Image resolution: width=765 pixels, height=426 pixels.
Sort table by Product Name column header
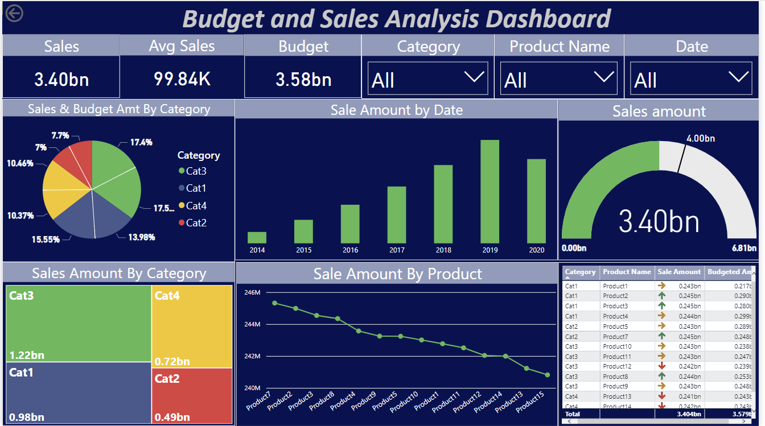627,272
